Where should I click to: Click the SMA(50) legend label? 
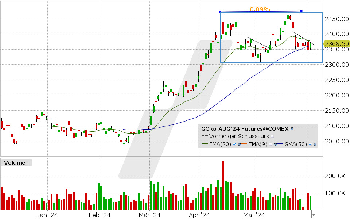point(296,145)
